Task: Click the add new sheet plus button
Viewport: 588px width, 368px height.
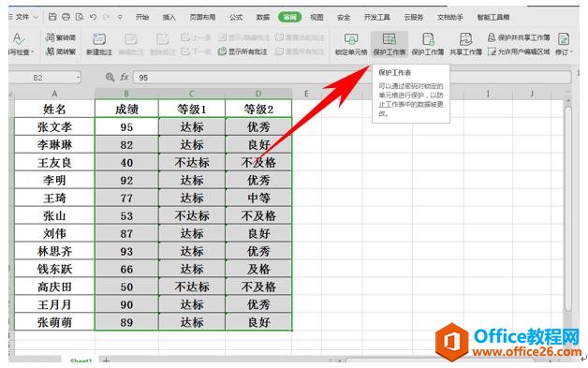Action: pos(106,361)
